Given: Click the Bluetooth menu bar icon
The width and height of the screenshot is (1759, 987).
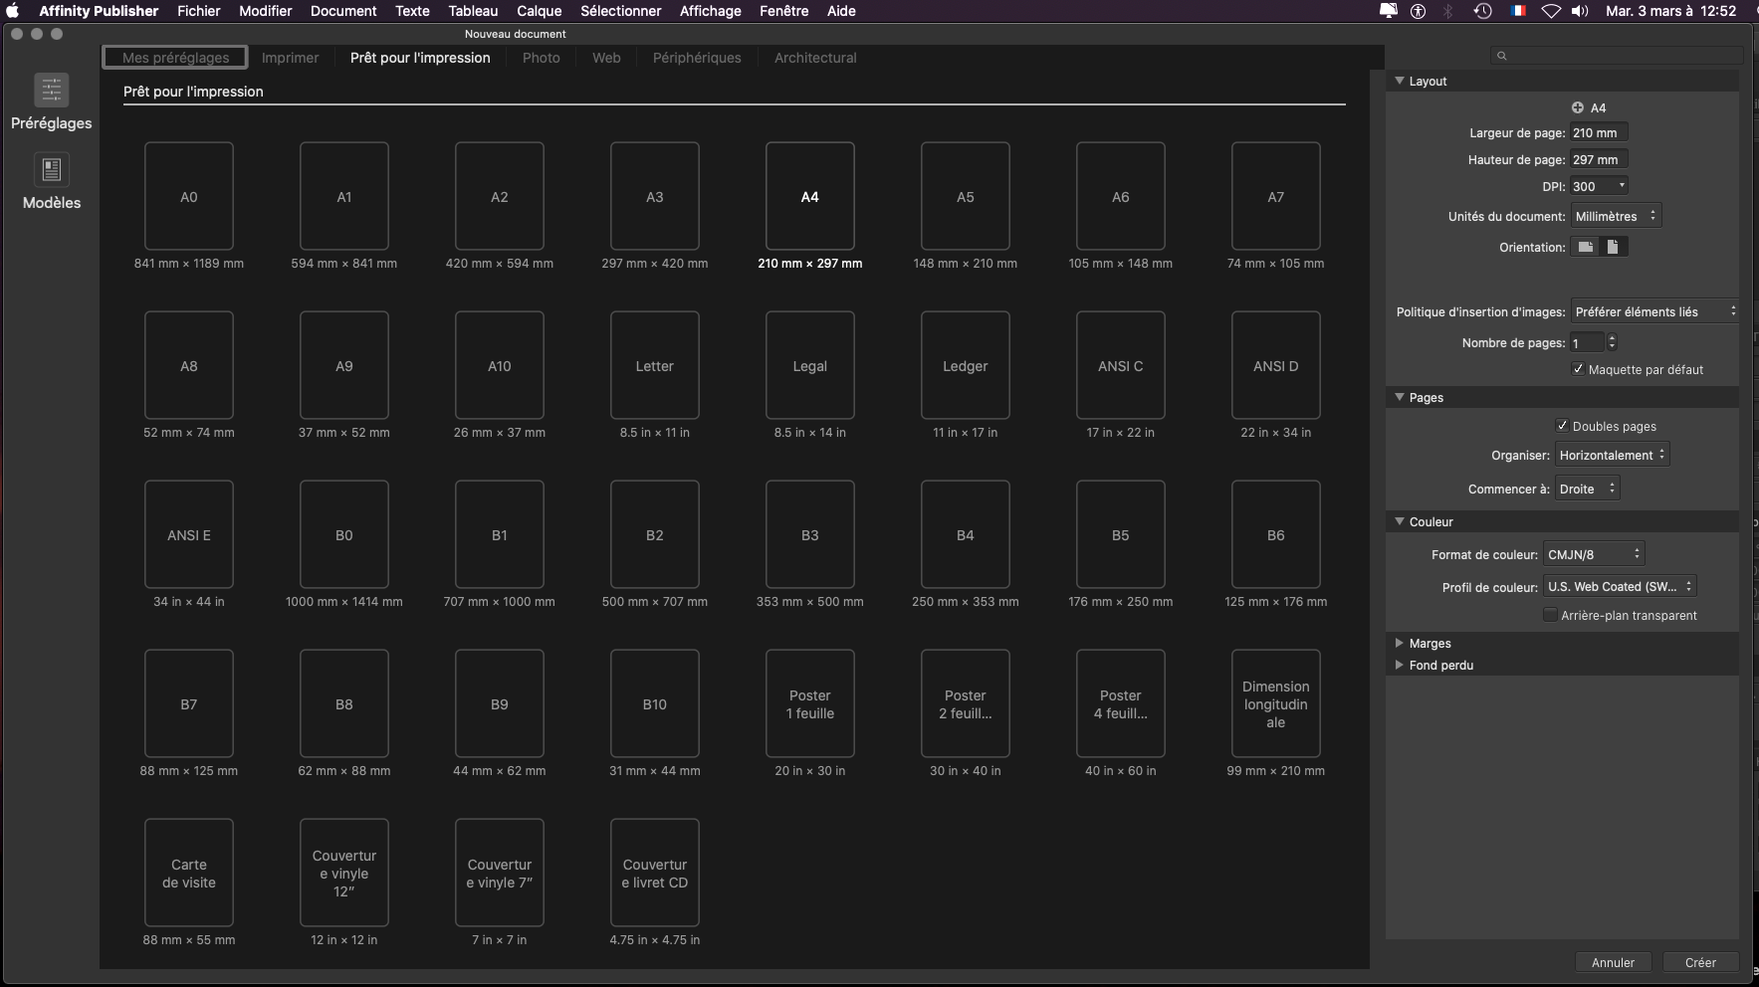Looking at the screenshot, I should pos(1449,11).
